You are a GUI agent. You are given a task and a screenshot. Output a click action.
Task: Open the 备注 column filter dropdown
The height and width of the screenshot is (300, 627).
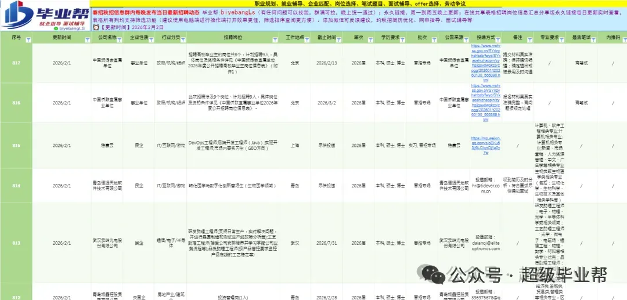(x=529, y=40)
